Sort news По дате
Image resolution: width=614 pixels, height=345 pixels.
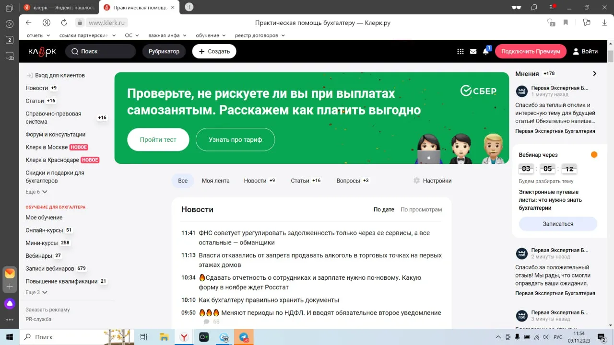point(384,209)
